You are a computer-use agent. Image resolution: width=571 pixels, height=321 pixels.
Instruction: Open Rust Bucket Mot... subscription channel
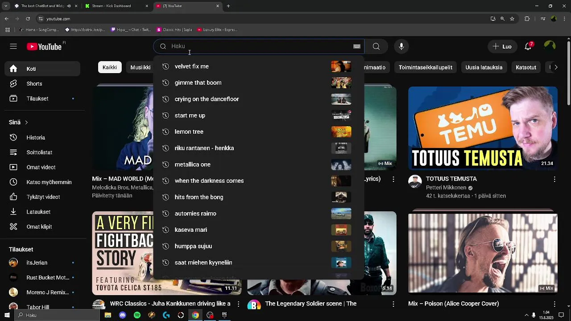[x=43, y=278]
